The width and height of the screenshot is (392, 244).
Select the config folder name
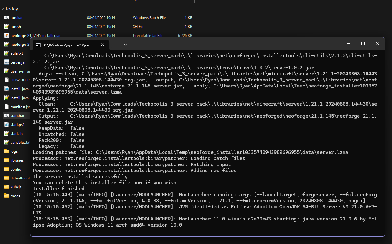click(x=16, y=169)
